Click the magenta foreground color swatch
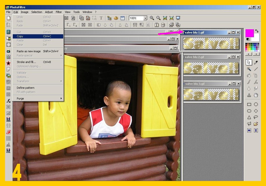Image resolution: width=266 pixels, height=186 pixels. tap(249, 33)
